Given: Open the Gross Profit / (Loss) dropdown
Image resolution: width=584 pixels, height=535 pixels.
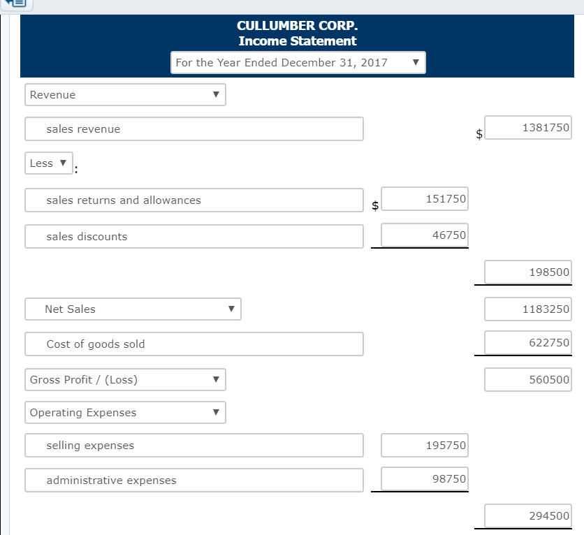Looking at the screenshot, I should pos(125,380).
